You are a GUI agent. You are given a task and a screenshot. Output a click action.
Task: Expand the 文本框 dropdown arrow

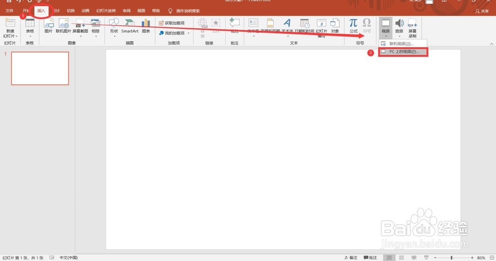point(253,36)
